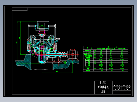Click the outermost vertical dimension text on left
This screenshot has height=102, width=137.
tap(17, 42)
